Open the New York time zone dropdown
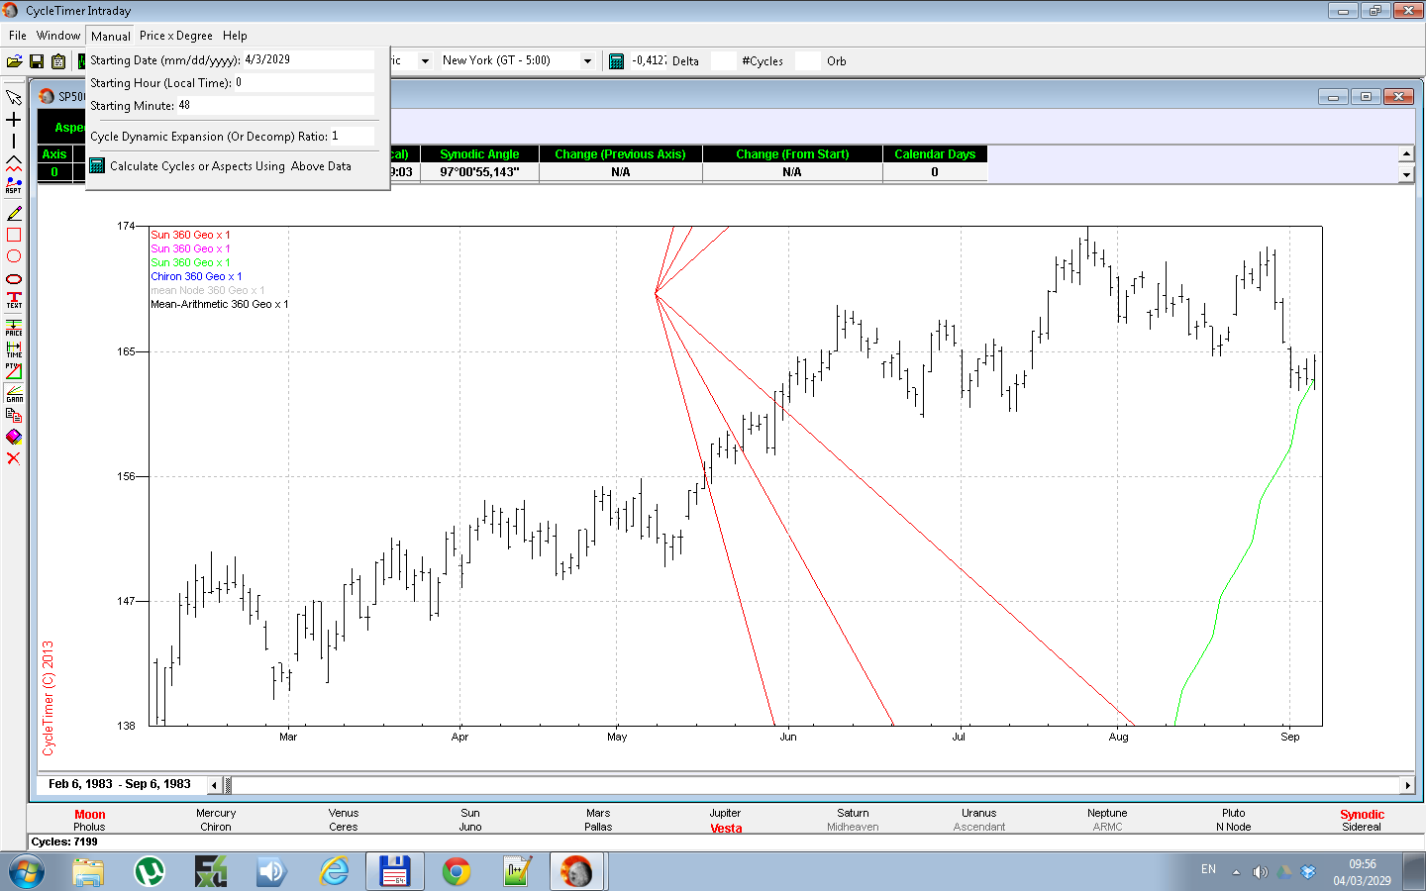Image resolution: width=1426 pixels, height=891 pixels. pyautogui.click(x=587, y=61)
